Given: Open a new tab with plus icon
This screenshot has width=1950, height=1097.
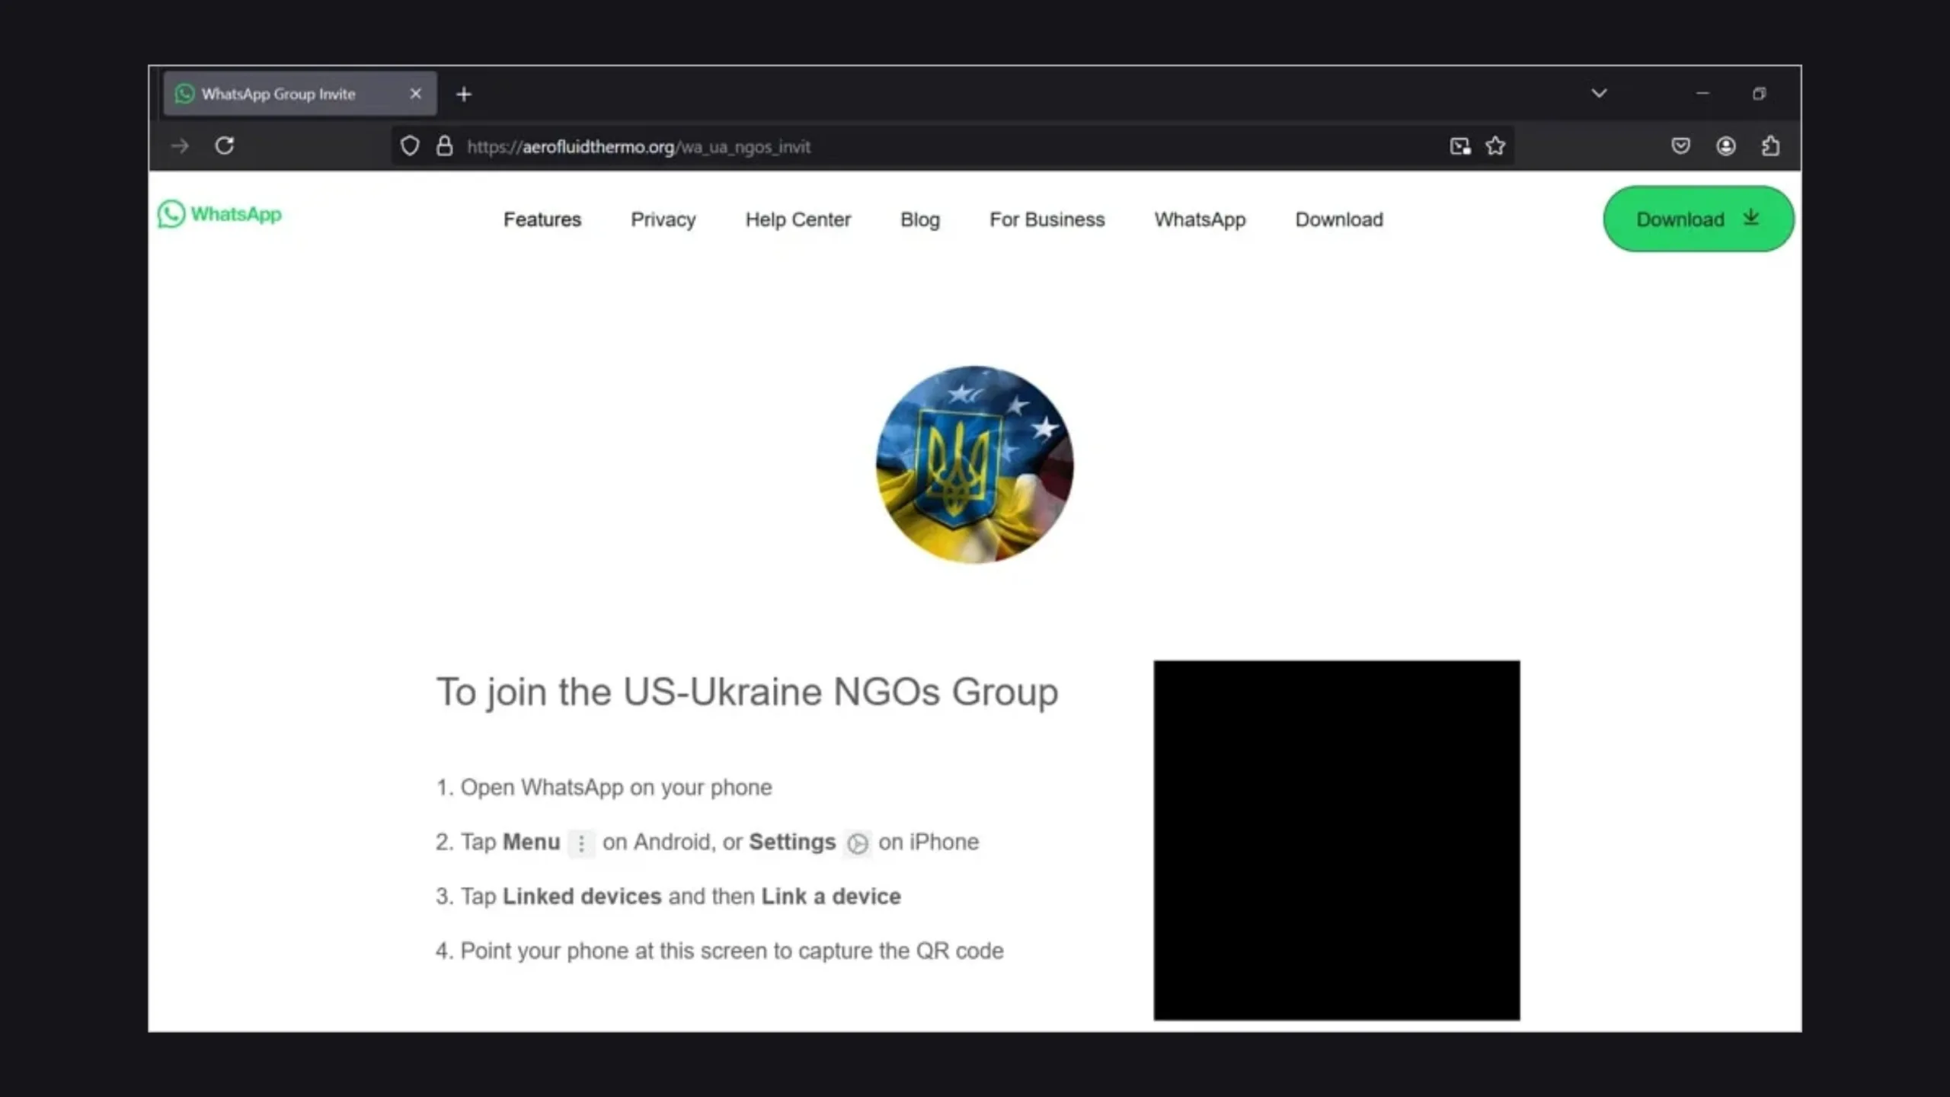Looking at the screenshot, I should (464, 94).
